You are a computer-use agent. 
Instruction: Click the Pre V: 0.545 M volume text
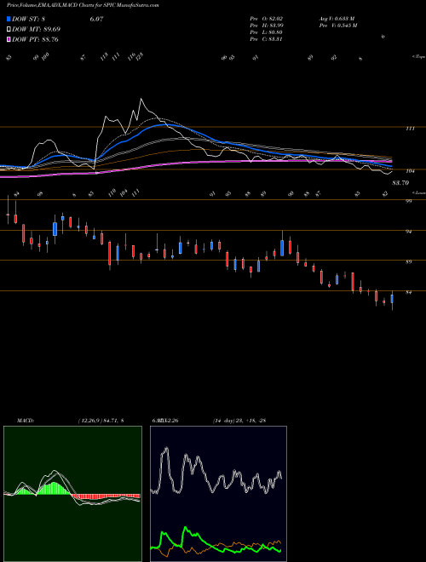pos(338,26)
